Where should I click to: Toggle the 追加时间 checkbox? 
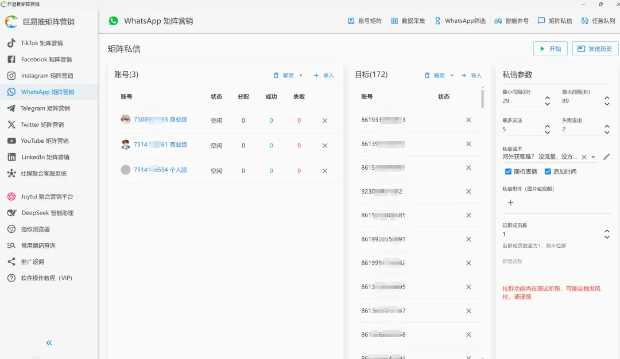(x=548, y=171)
